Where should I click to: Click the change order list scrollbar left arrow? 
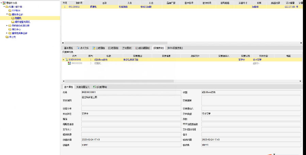[x=63, y=81]
